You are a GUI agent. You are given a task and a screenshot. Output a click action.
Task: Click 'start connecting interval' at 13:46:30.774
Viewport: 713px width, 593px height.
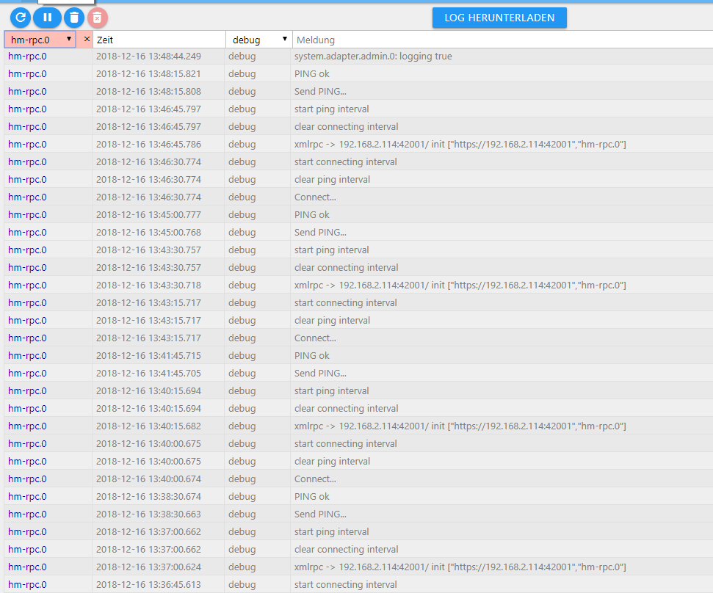[346, 161]
